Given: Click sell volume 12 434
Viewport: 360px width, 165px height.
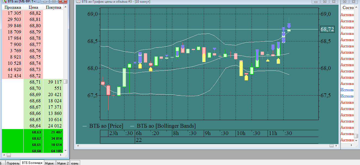Looking at the screenshot, I should pyautogui.click(x=13, y=76).
